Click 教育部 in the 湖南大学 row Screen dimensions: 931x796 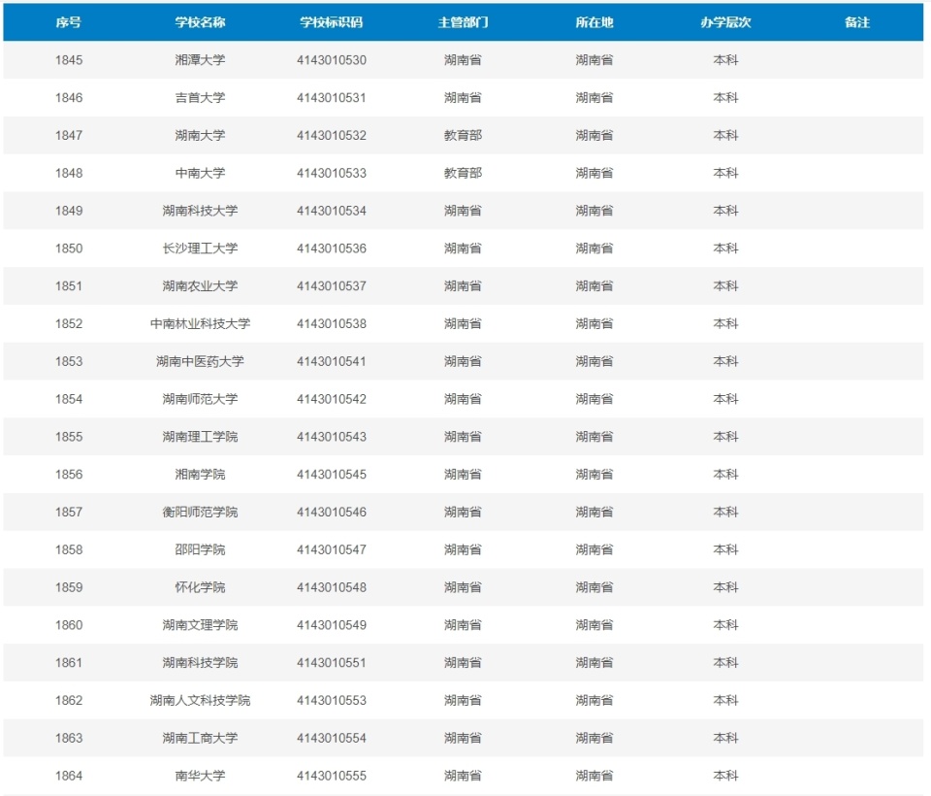coord(464,136)
